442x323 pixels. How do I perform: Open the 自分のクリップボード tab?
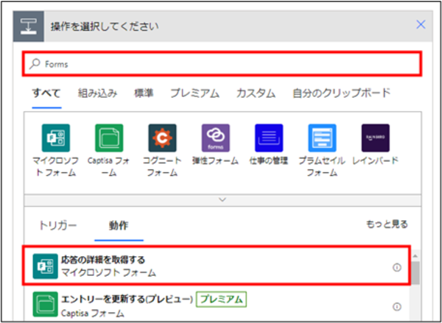(341, 93)
